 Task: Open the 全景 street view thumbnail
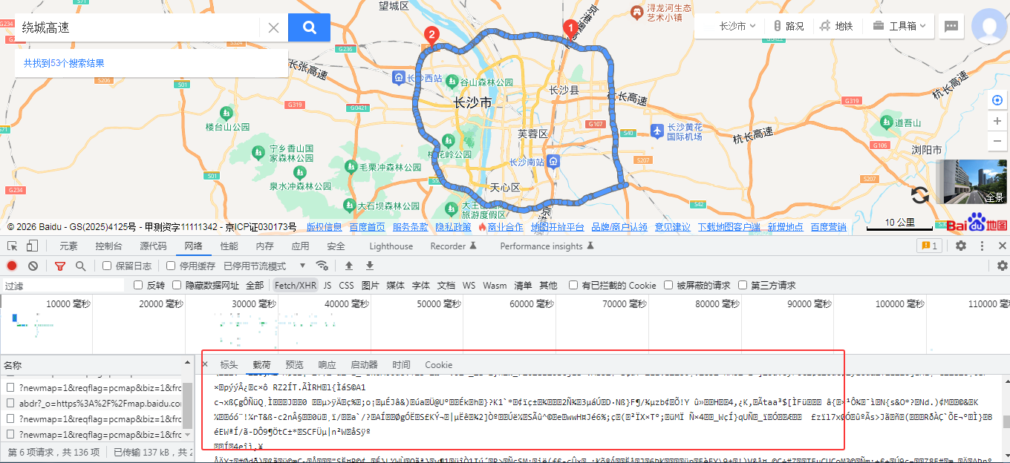[x=972, y=182]
